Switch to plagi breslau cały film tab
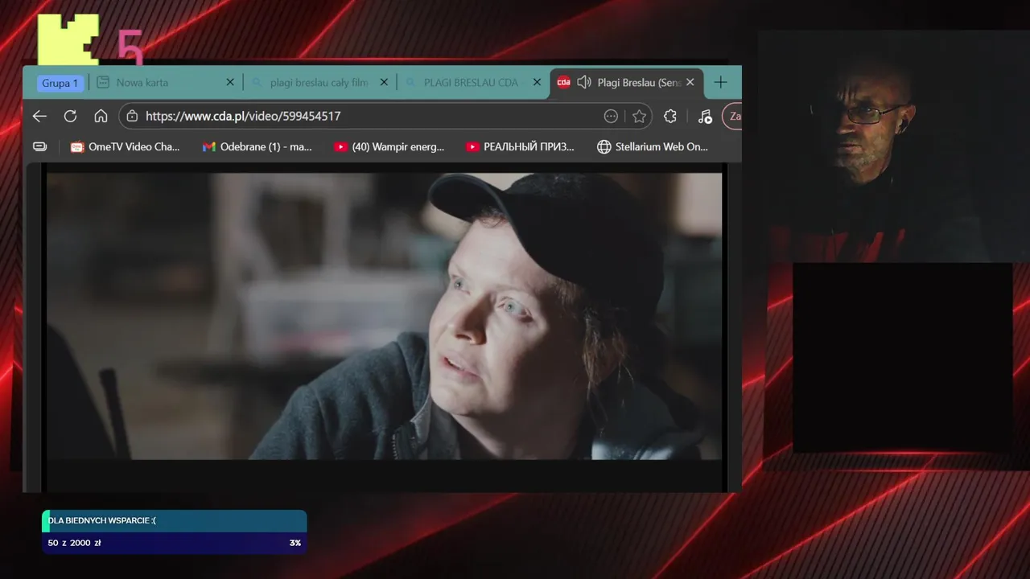The height and width of the screenshot is (579, 1030). pos(319,82)
